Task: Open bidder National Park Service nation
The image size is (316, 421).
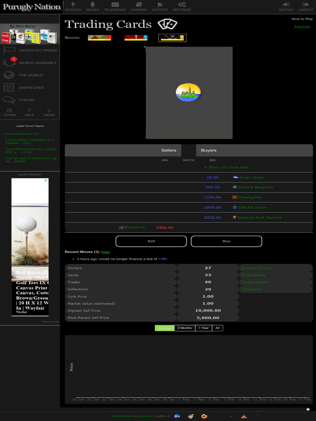Action: 259,217
